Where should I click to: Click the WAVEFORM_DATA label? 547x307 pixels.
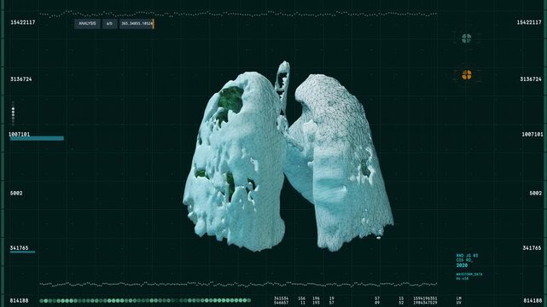(x=469, y=275)
